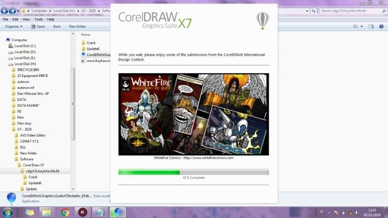Select Computer in the breadcrumb path
Viewport: 388px width, 218px height.
coord(39,11)
